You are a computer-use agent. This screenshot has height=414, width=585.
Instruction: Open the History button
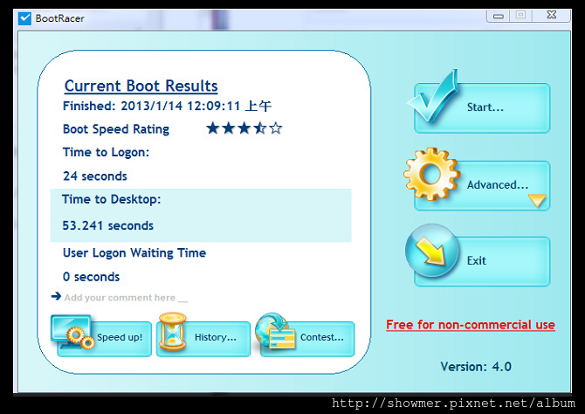click(x=203, y=339)
